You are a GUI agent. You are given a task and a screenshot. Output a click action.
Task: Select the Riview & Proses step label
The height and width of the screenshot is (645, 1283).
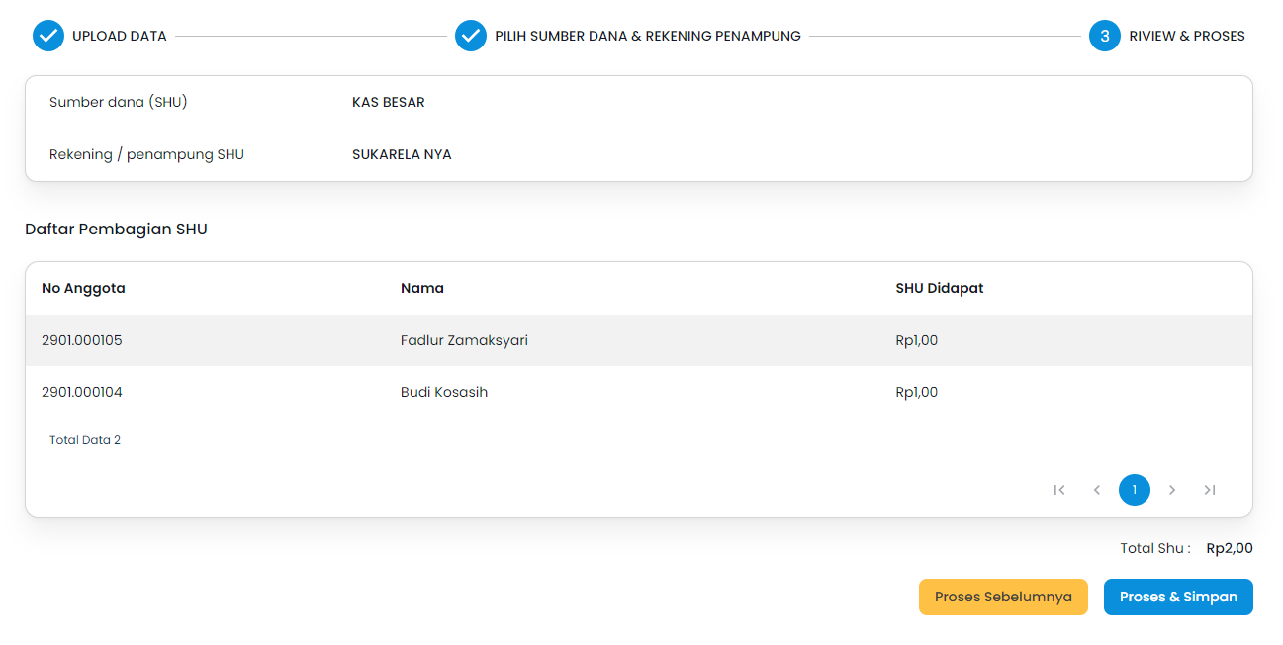[1187, 36]
